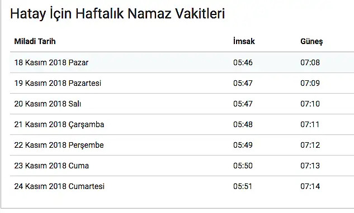
Task: Click İmsak time 05:51 for Cumartesi
Action: (243, 186)
